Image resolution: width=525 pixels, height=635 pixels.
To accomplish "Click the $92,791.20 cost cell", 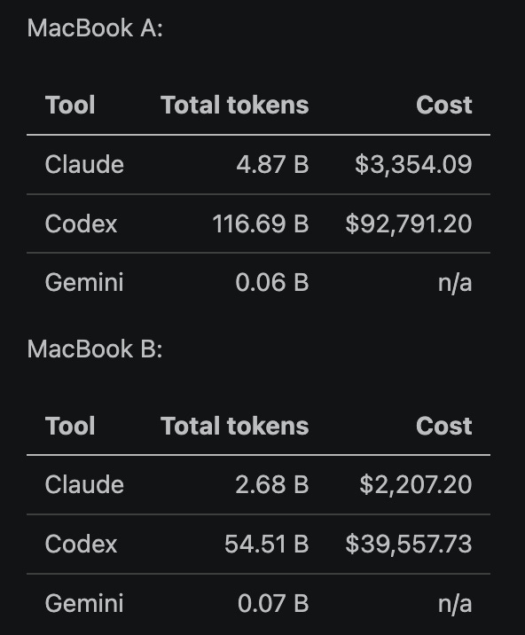I will click(x=409, y=223).
